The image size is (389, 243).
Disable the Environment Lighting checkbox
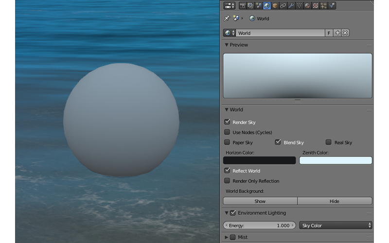tap(233, 213)
